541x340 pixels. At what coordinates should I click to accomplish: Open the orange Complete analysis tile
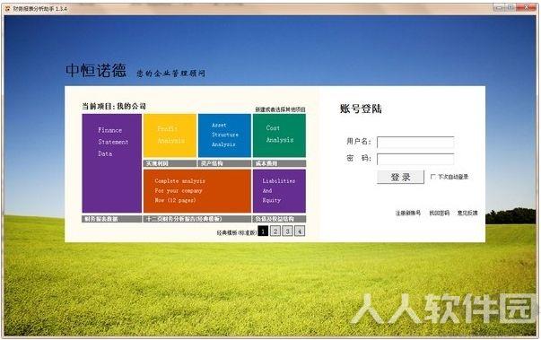(x=197, y=191)
